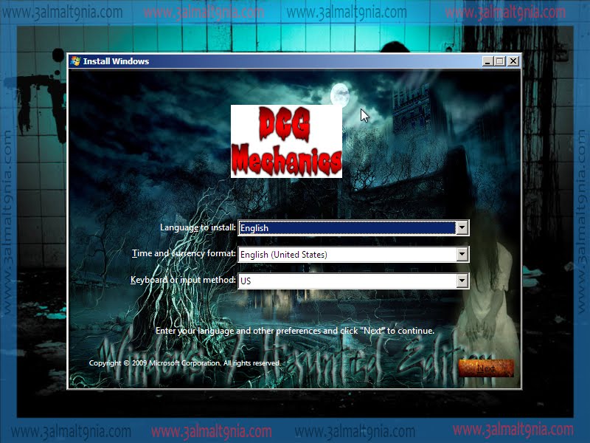Screen dimensions: 590x443
Task: Click the Next button
Action: click(x=486, y=368)
